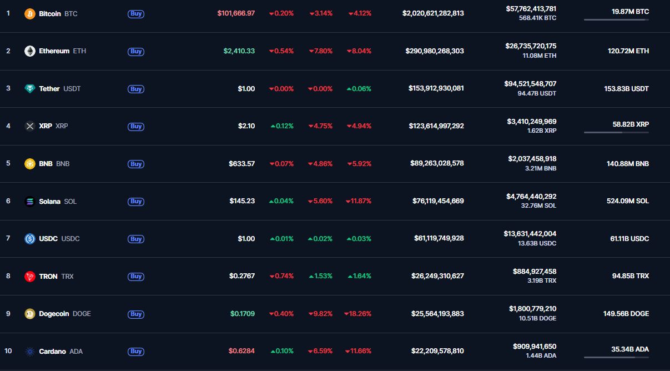Click the Solana coin logo icon
This screenshot has width=670, height=371.
pos(30,202)
